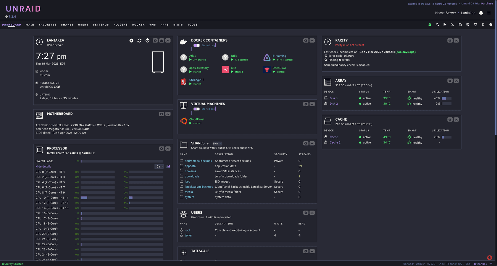The width and height of the screenshot is (497, 266).
Task: Open the search magnifier in toolbar
Action: tap(437, 25)
